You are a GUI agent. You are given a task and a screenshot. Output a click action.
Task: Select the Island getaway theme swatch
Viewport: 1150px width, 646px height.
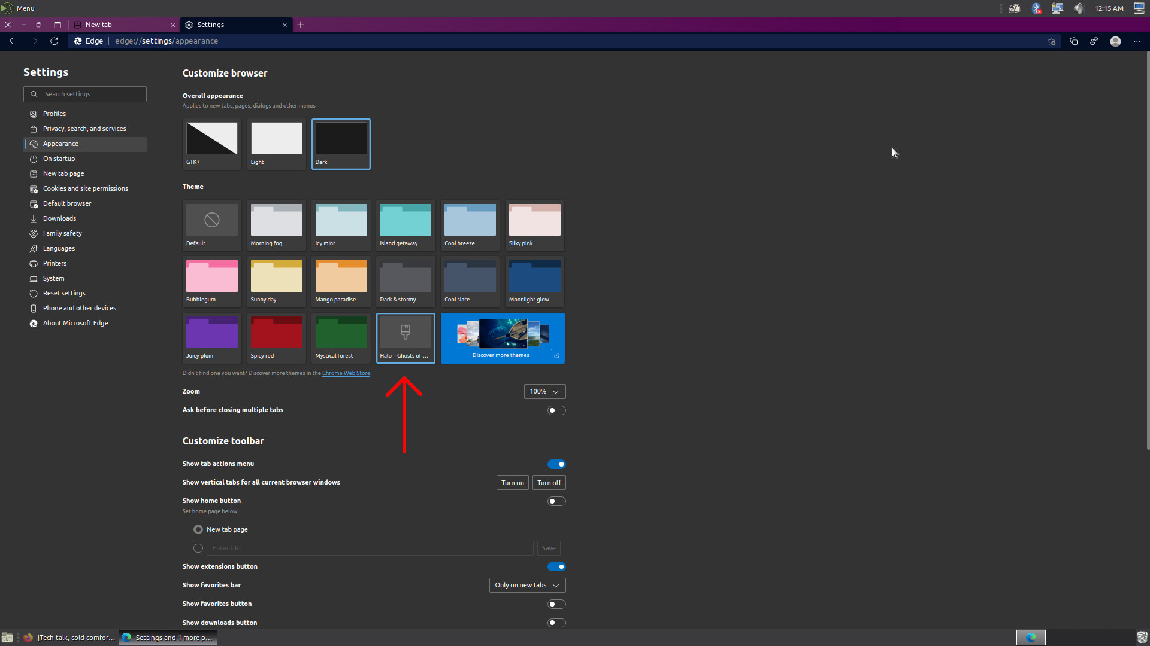[x=405, y=226]
